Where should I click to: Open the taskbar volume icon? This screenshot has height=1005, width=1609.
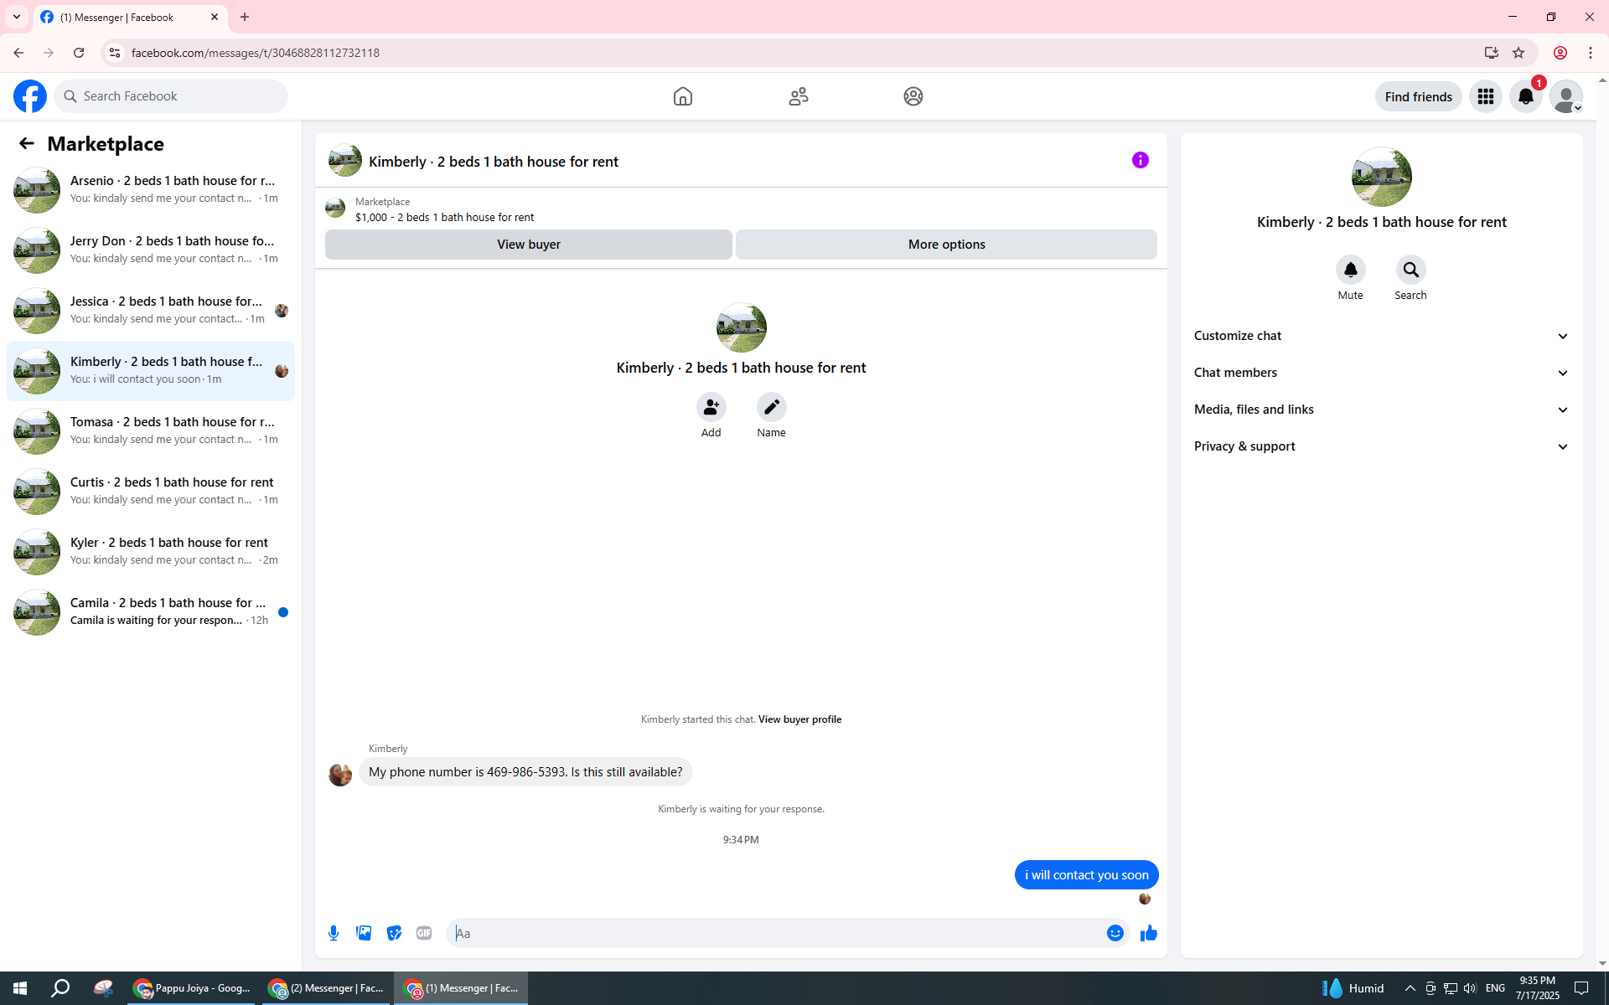[x=1470, y=988]
